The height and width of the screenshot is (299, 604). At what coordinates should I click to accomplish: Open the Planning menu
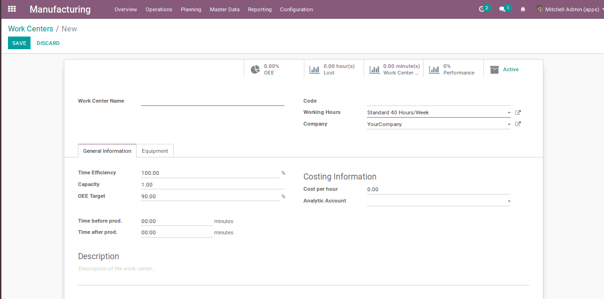191,9
